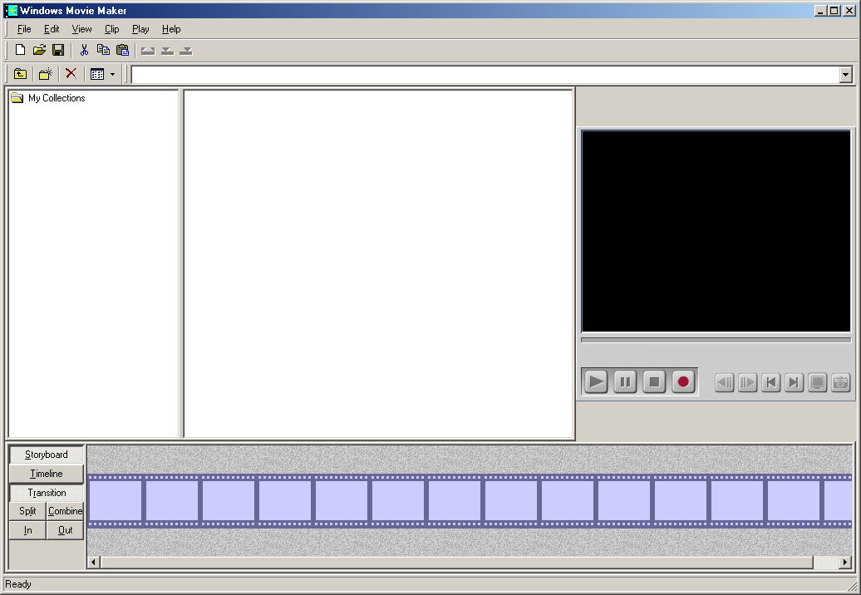Viewport: 861px width, 595px height.
Task: Open the collection location combo box arrow
Action: 845,74
